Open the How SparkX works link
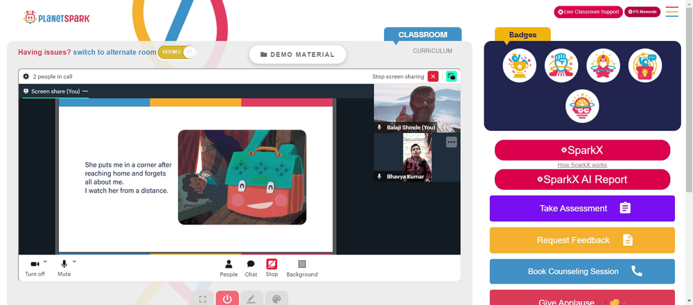 point(582,165)
